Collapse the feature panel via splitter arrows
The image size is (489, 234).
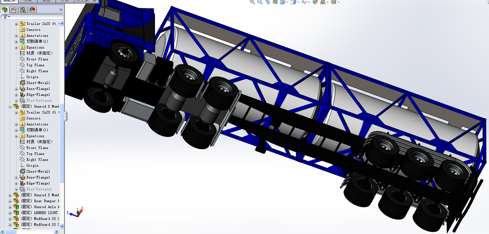pyautogui.click(x=65, y=116)
